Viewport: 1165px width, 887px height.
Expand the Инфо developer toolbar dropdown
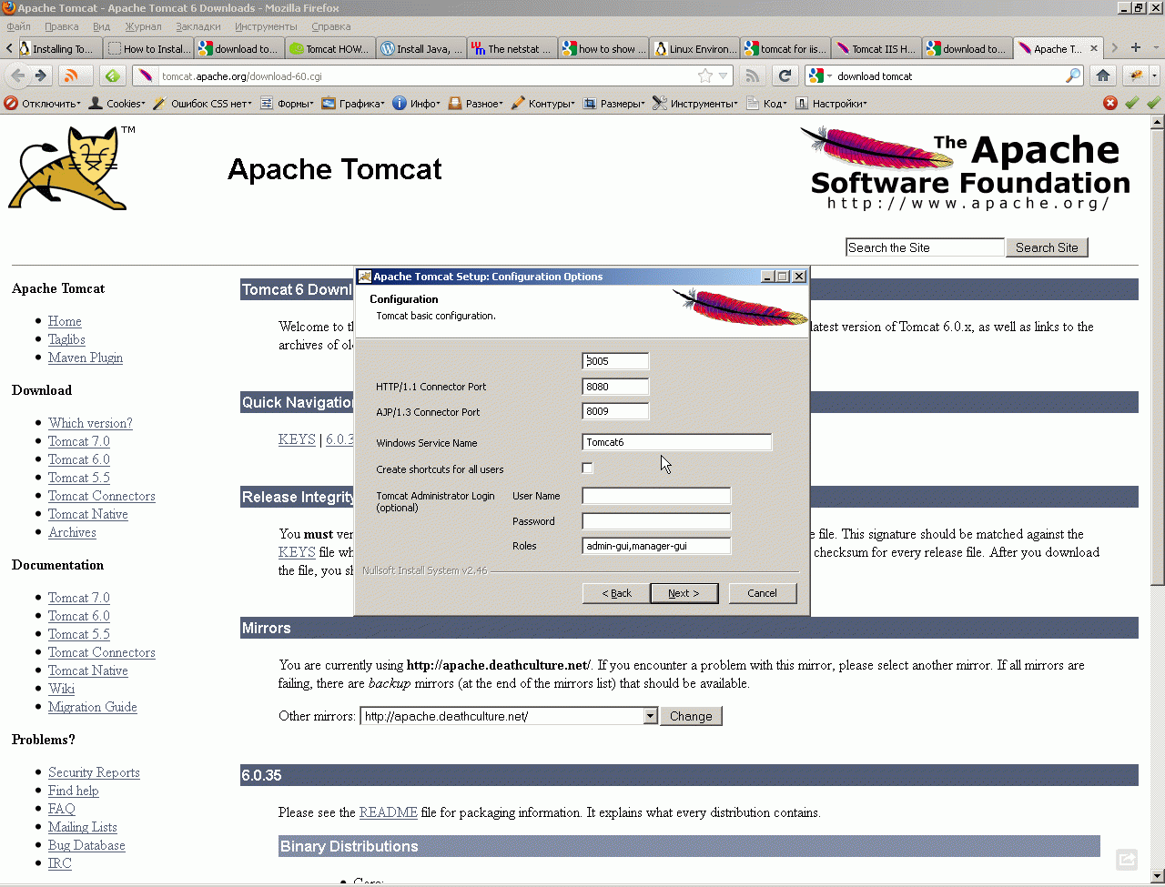click(416, 104)
